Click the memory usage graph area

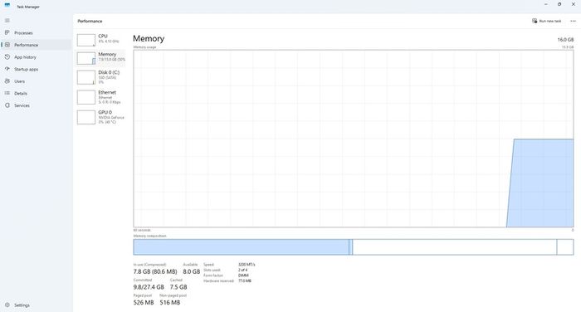(354, 139)
